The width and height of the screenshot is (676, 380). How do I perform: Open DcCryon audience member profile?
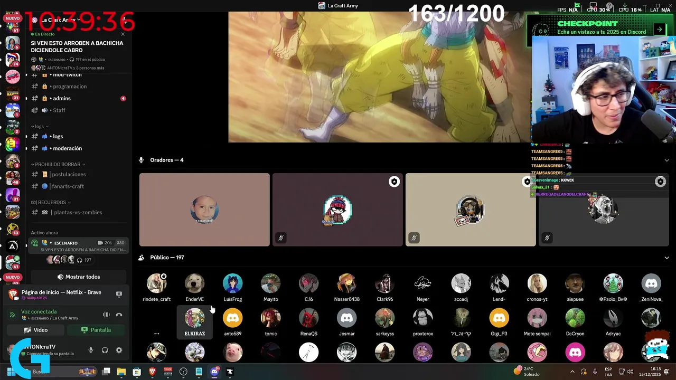pyautogui.click(x=575, y=322)
